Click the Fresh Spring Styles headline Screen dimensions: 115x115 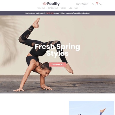tap(57, 50)
